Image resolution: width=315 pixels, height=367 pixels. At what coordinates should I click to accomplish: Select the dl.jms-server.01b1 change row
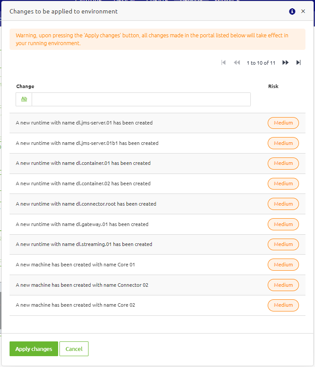click(x=130, y=143)
